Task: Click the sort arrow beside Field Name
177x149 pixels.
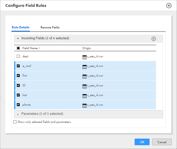Action: (39, 48)
